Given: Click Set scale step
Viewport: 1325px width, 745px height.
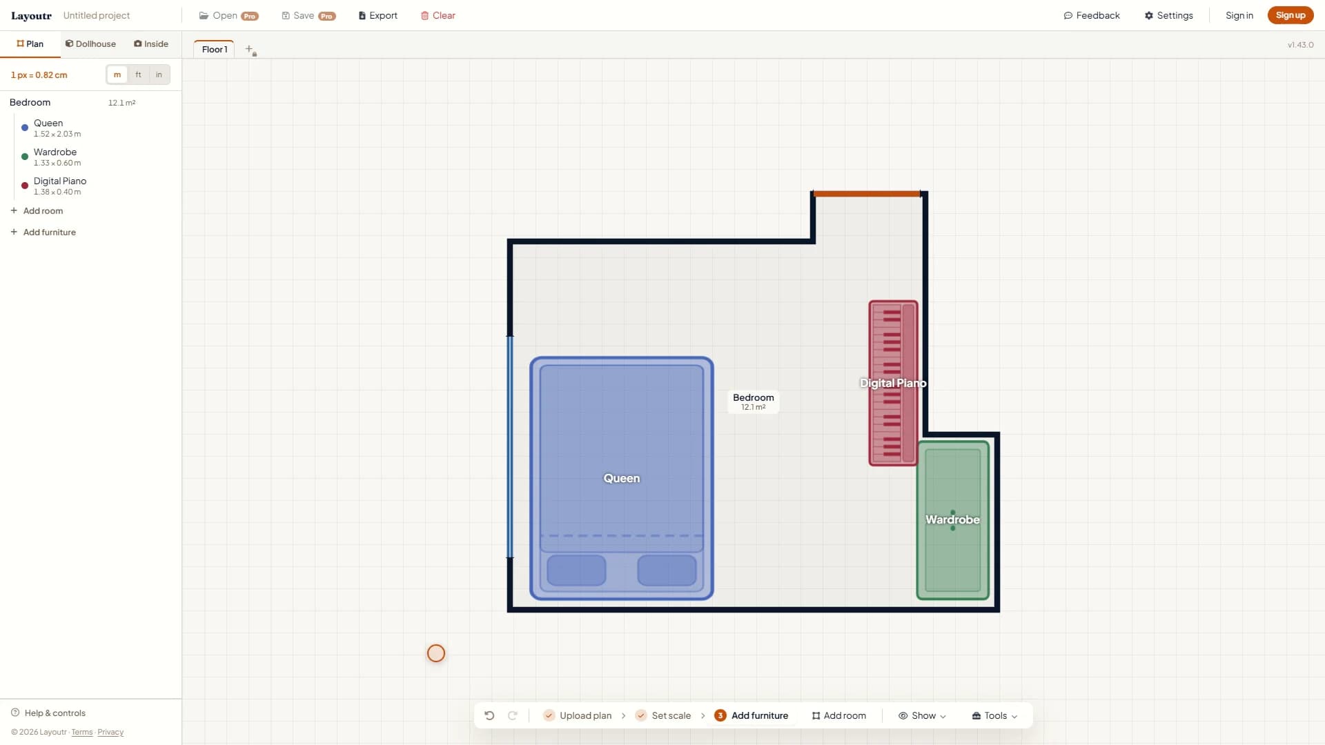Looking at the screenshot, I should pyautogui.click(x=663, y=715).
